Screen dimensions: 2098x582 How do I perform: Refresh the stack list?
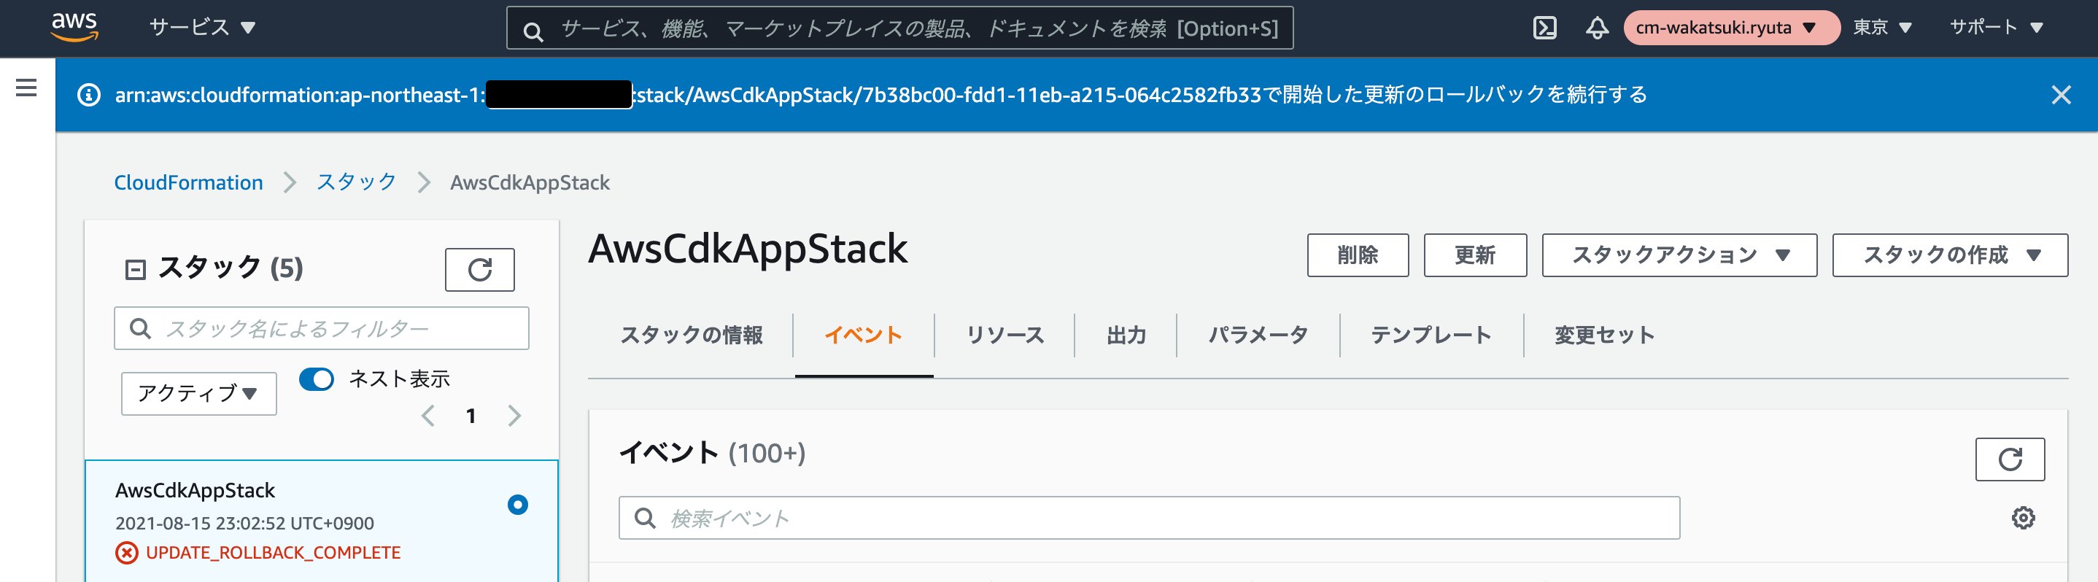(x=480, y=269)
